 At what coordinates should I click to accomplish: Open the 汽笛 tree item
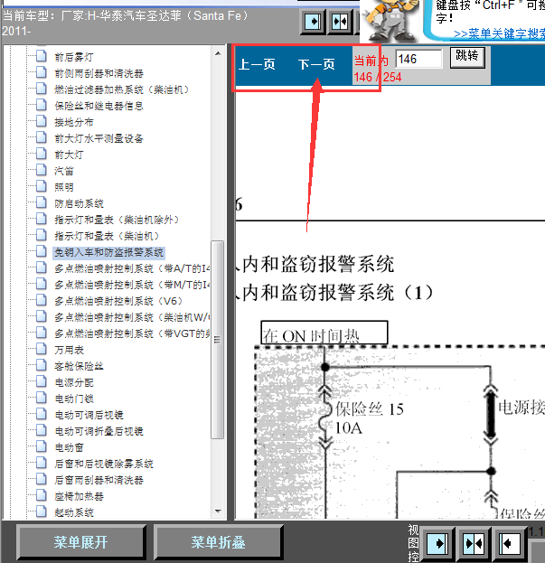[64, 171]
